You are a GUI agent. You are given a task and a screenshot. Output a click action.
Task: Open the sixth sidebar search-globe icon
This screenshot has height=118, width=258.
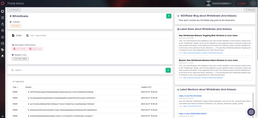click(x=3, y=43)
